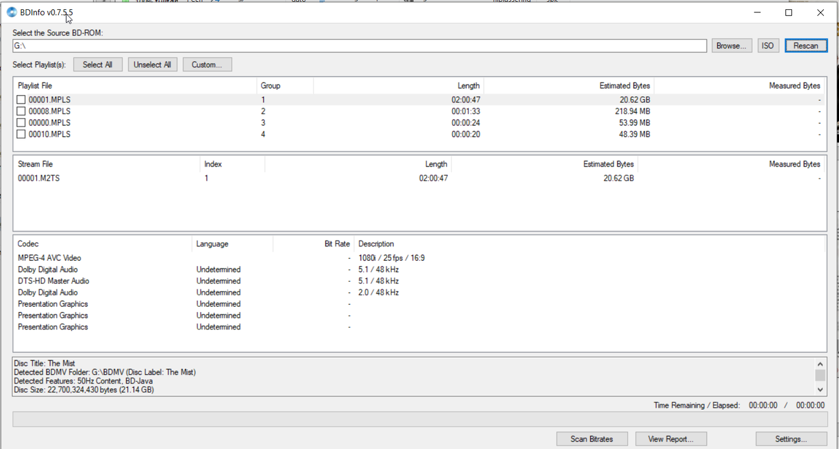
Task: Click the 00:01:33 length value
Action: (465, 111)
